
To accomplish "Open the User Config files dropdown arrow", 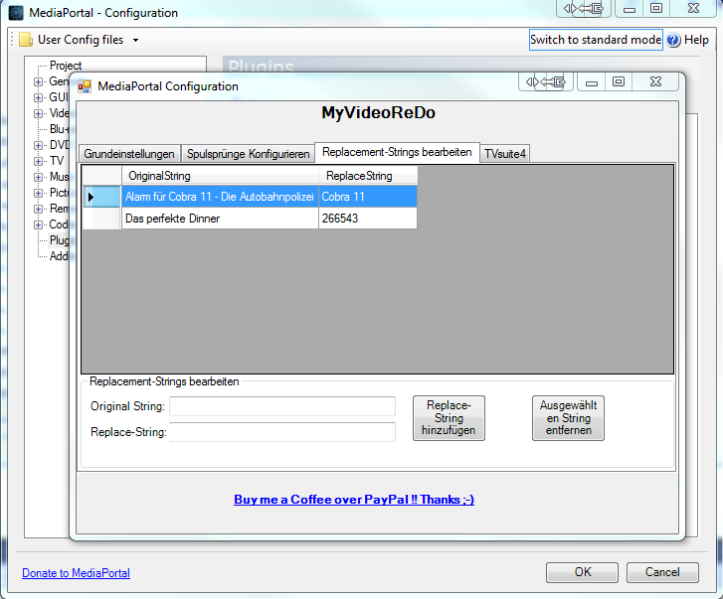I will [x=135, y=40].
